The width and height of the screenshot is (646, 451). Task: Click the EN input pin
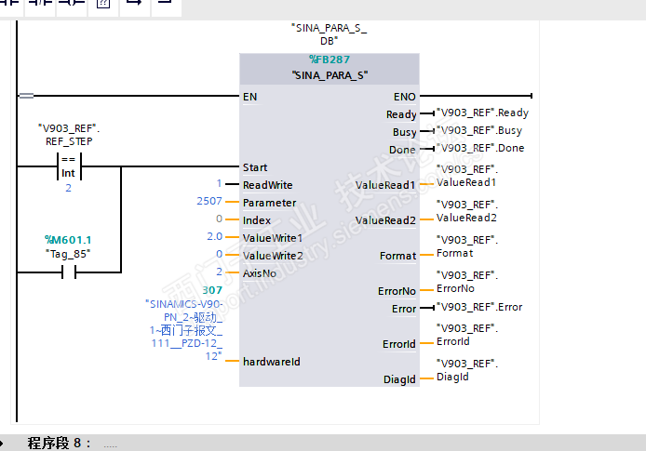[x=249, y=97]
